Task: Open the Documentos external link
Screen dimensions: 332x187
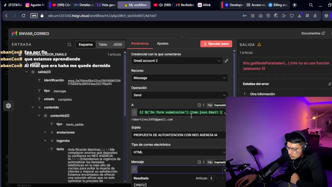Action: [313, 33]
